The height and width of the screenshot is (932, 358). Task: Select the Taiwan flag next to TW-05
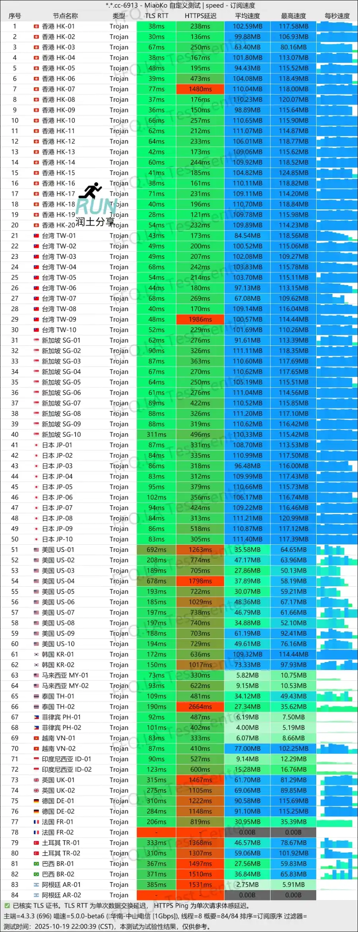36,278
